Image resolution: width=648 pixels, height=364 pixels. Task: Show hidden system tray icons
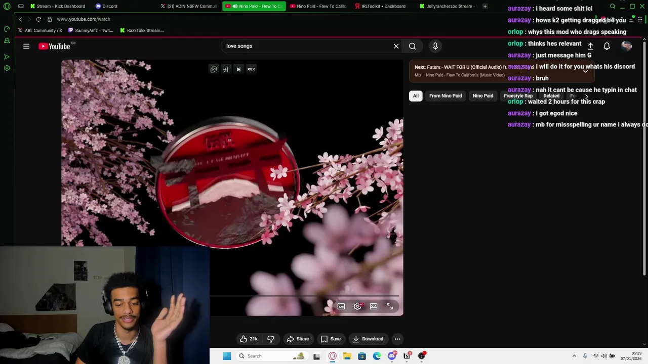[x=574, y=356]
